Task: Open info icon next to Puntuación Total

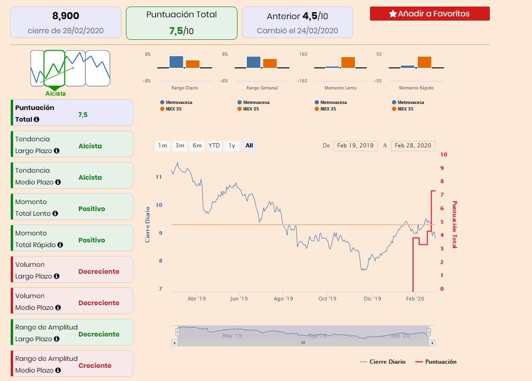Action: coord(37,119)
